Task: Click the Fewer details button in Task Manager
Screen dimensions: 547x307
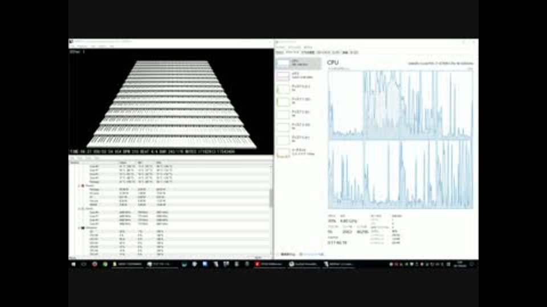Action: pyautogui.click(x=287, y=255)
